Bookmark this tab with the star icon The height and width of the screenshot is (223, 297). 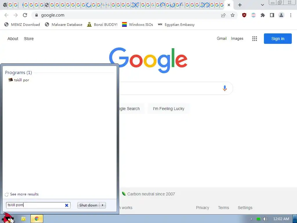(x=233, y=15)
